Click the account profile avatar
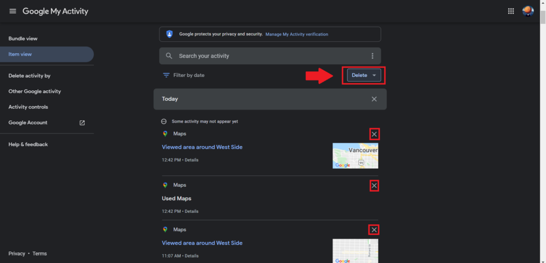Viewport: 546px width, 263px height. click(x=527, y=11)
